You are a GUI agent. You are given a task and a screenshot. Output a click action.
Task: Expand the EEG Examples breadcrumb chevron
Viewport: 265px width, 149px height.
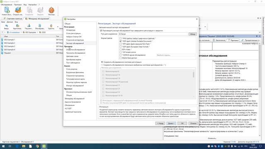(38, 32)
